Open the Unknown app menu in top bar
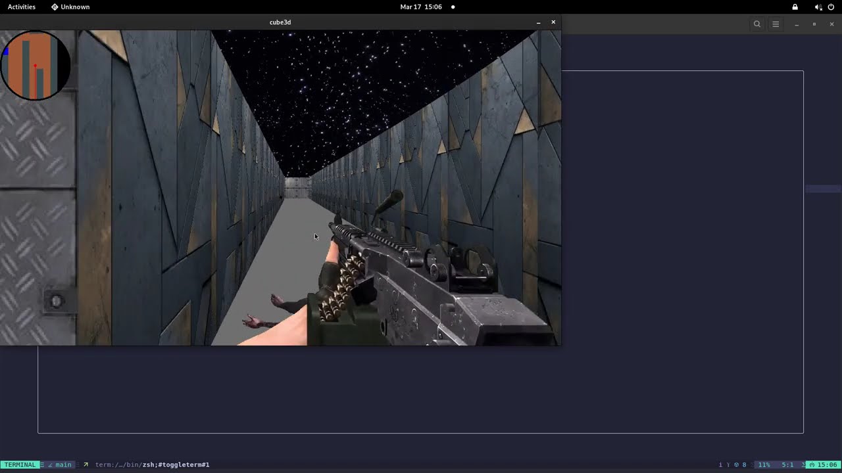This screenshot has height=473, width=842. 70,7
